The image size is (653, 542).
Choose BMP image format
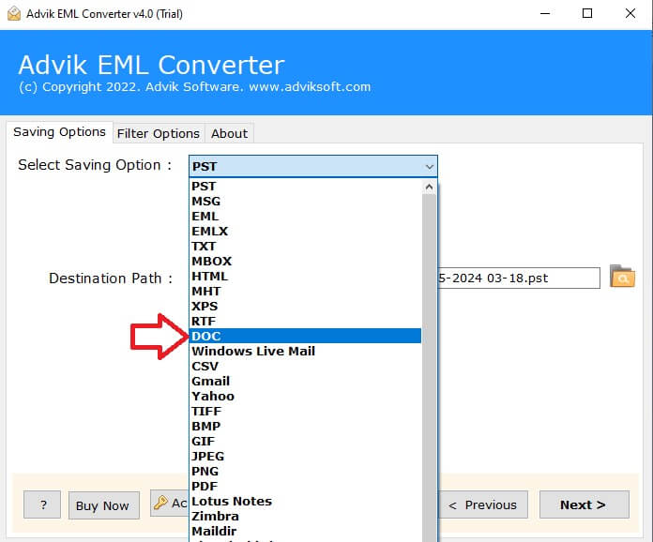pos(305,426)
